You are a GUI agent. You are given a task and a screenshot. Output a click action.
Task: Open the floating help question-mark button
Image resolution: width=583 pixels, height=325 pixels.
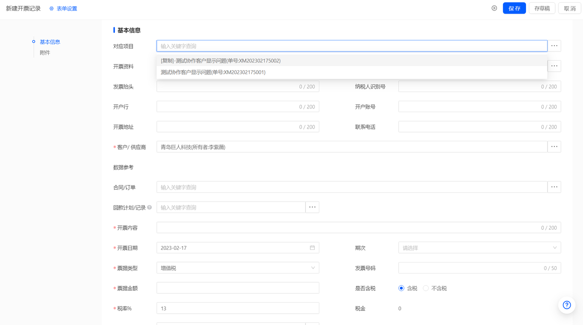pos(567,305)
